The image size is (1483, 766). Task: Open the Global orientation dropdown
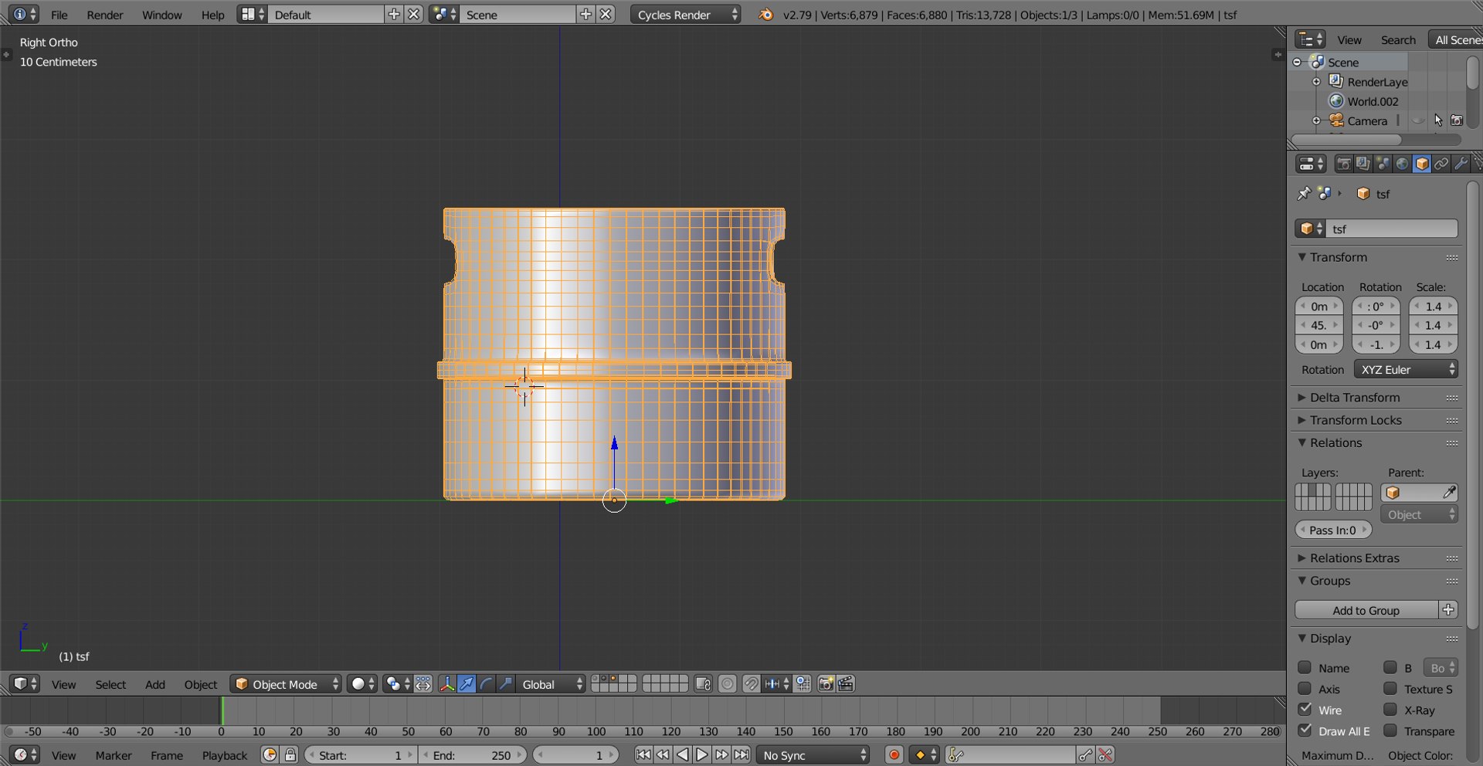pos(550,684)
